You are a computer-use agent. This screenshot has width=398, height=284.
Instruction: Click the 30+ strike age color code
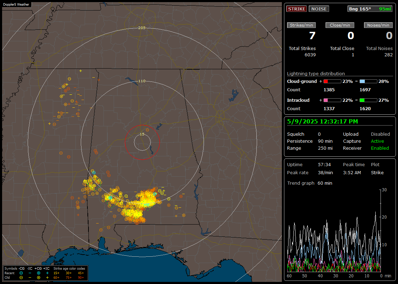[x=69, y=273]
